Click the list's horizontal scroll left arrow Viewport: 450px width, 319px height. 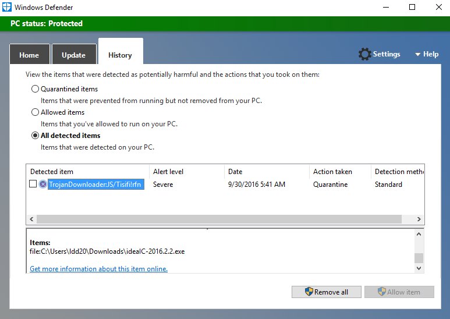[x=31, y=219]
